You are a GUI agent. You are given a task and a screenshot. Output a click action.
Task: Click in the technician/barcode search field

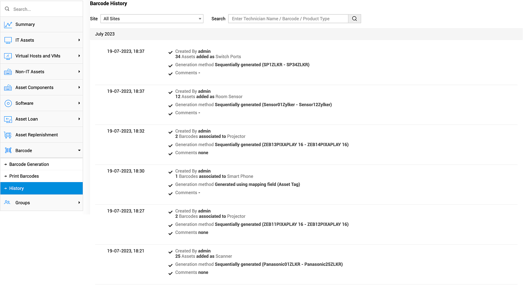[x=288, y=19]
